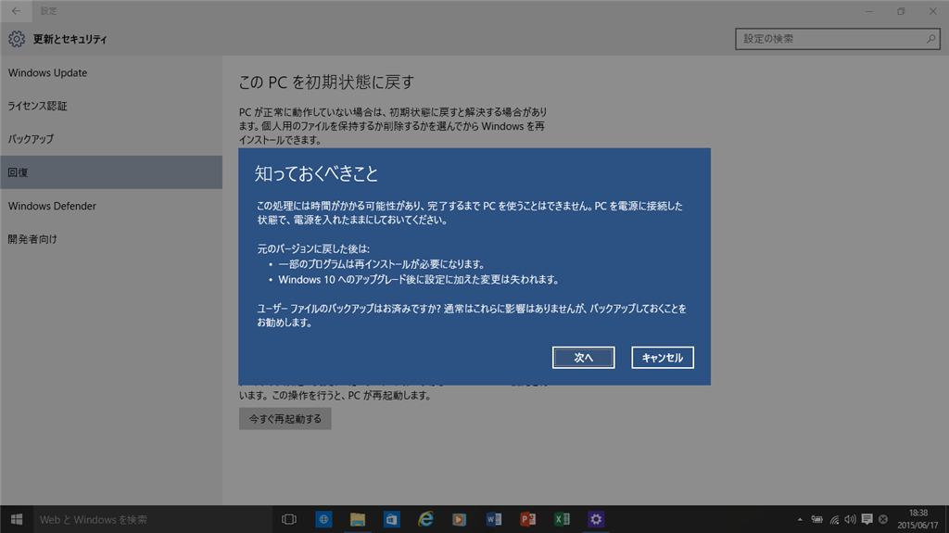This screenshot has height=533, width=949.
Task: Click the Settings gear icon on taskbar
Action: coord(596,519)
